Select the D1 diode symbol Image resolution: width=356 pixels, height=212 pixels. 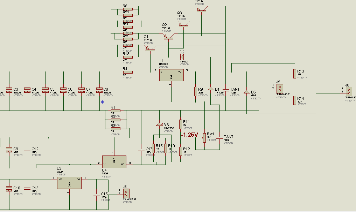click(x=211, y=89)
